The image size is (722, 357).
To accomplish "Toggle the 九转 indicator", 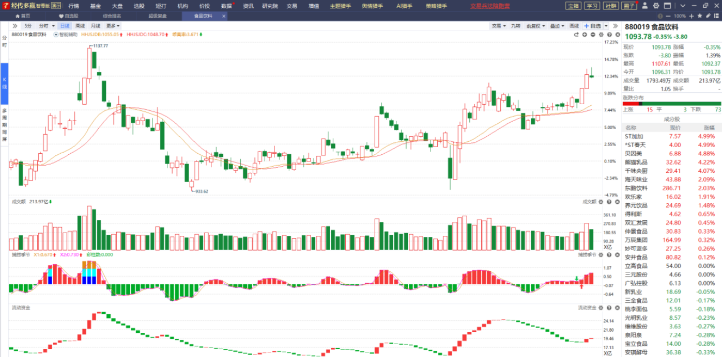I will click(516, 26).
